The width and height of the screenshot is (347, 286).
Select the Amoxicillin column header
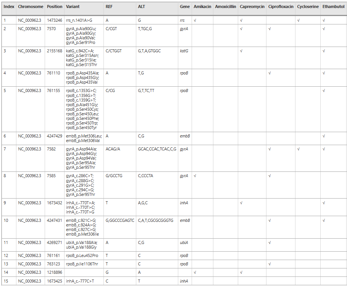225,7
